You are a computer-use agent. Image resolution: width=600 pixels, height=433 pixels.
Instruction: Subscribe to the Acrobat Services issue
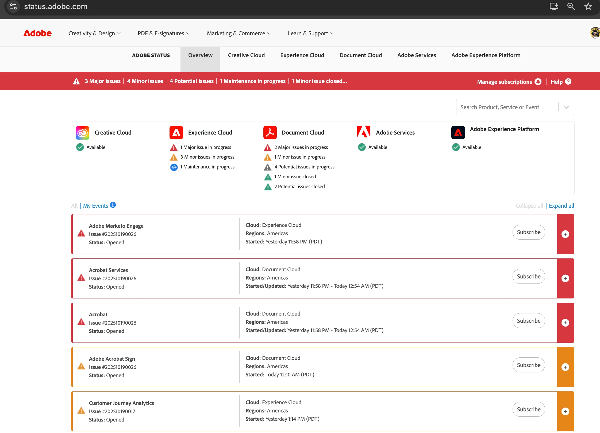point(528,277)
